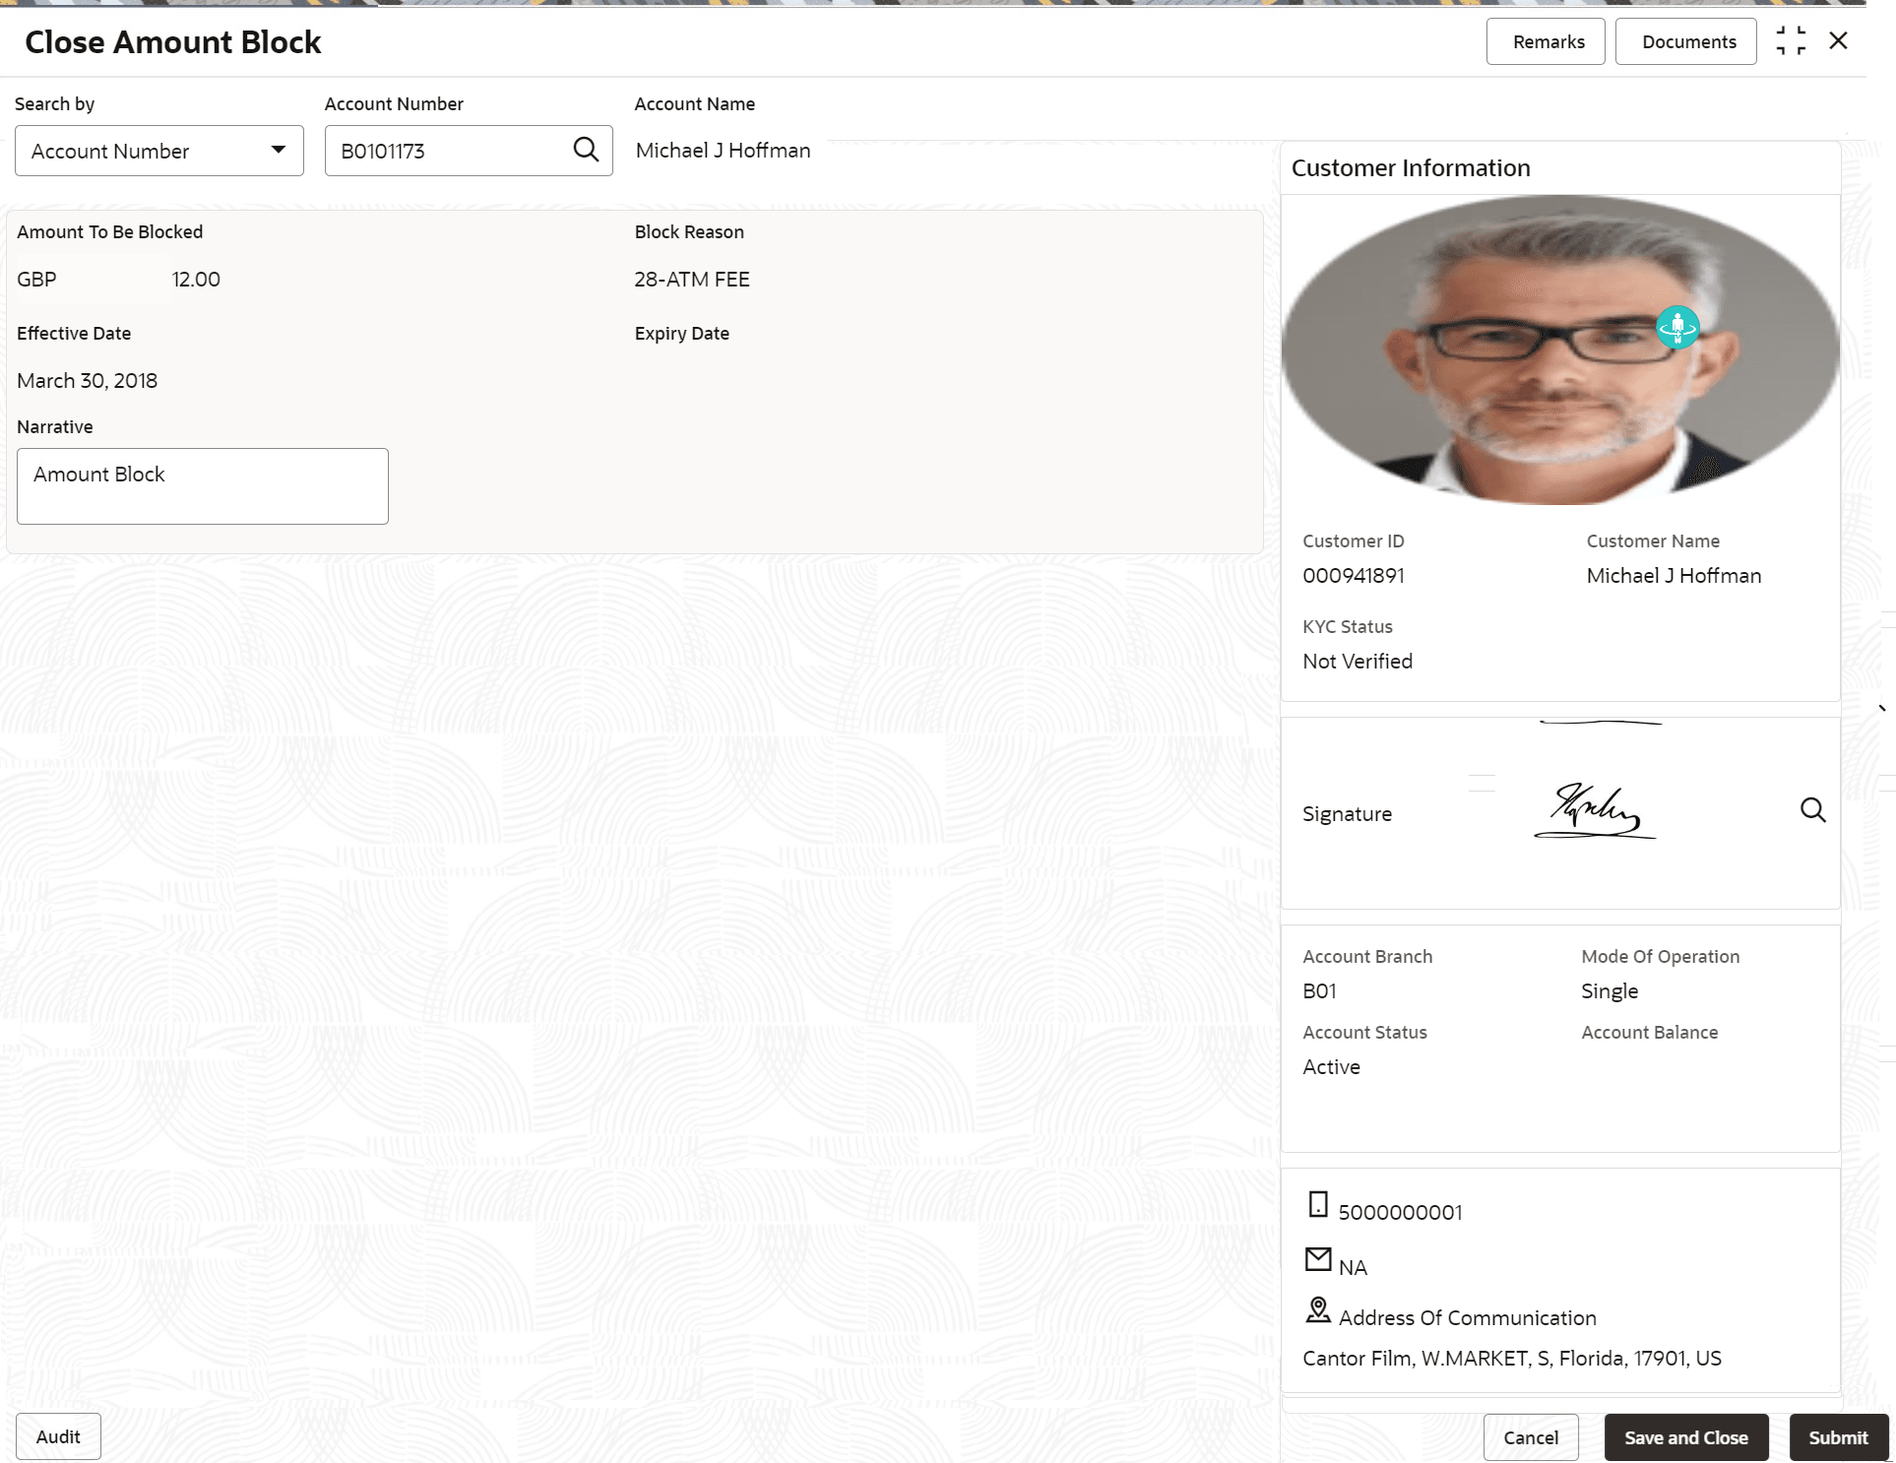Open the Documents panel

click(x=1688, y=42)
